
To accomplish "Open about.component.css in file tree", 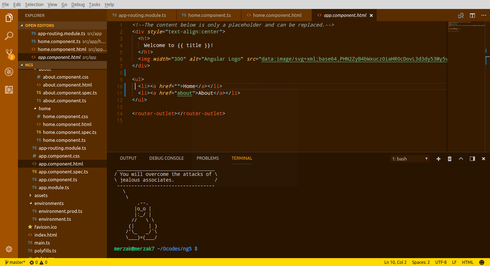I will click(x=66, y=77).
